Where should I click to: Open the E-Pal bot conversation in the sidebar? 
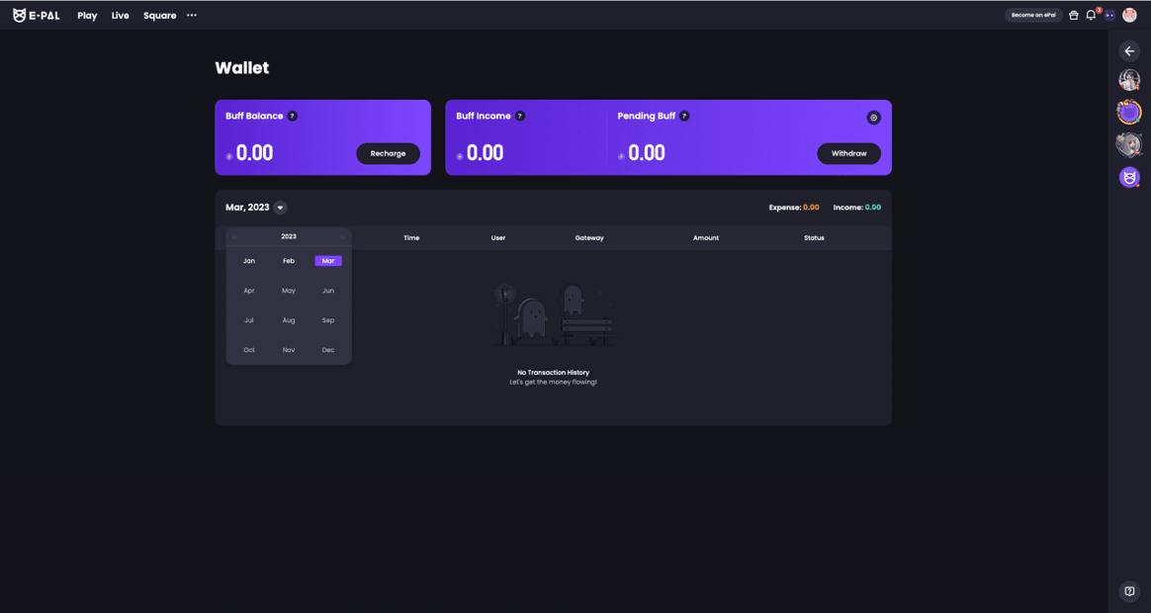tap(1129, 177)
